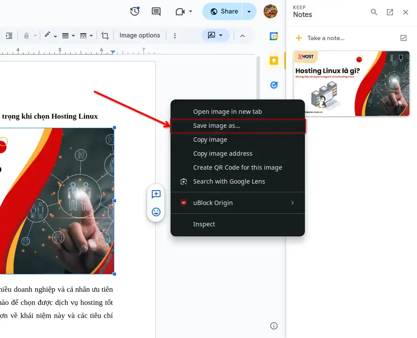Screen dimensions: 417x338
Task: Open the note's three-dot more menu
Action: point(391,58)
